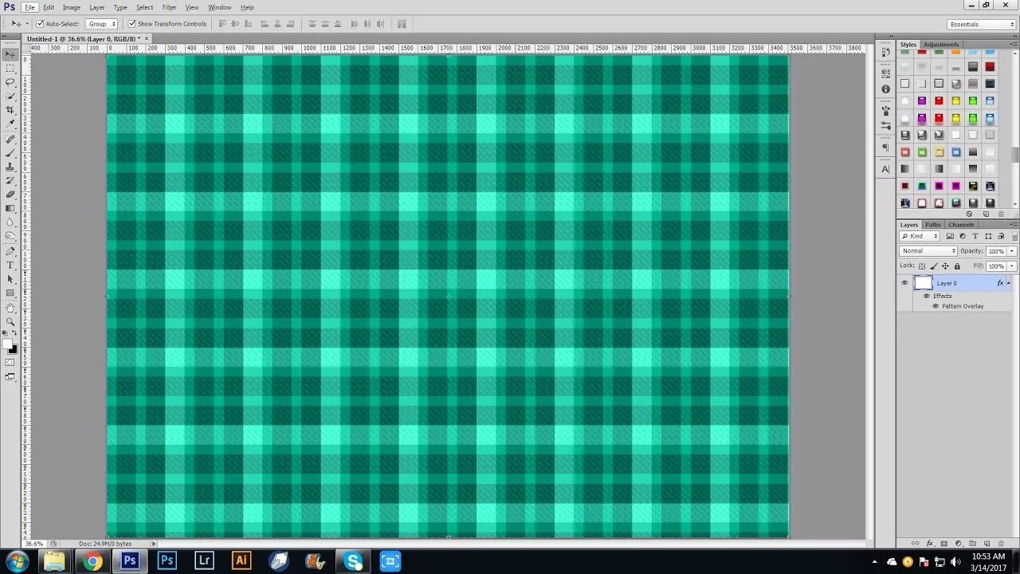Viewport: 1020px width, 574px height.
Task: Toggle lock all padlock icon
Action: (x=957, y=266)
